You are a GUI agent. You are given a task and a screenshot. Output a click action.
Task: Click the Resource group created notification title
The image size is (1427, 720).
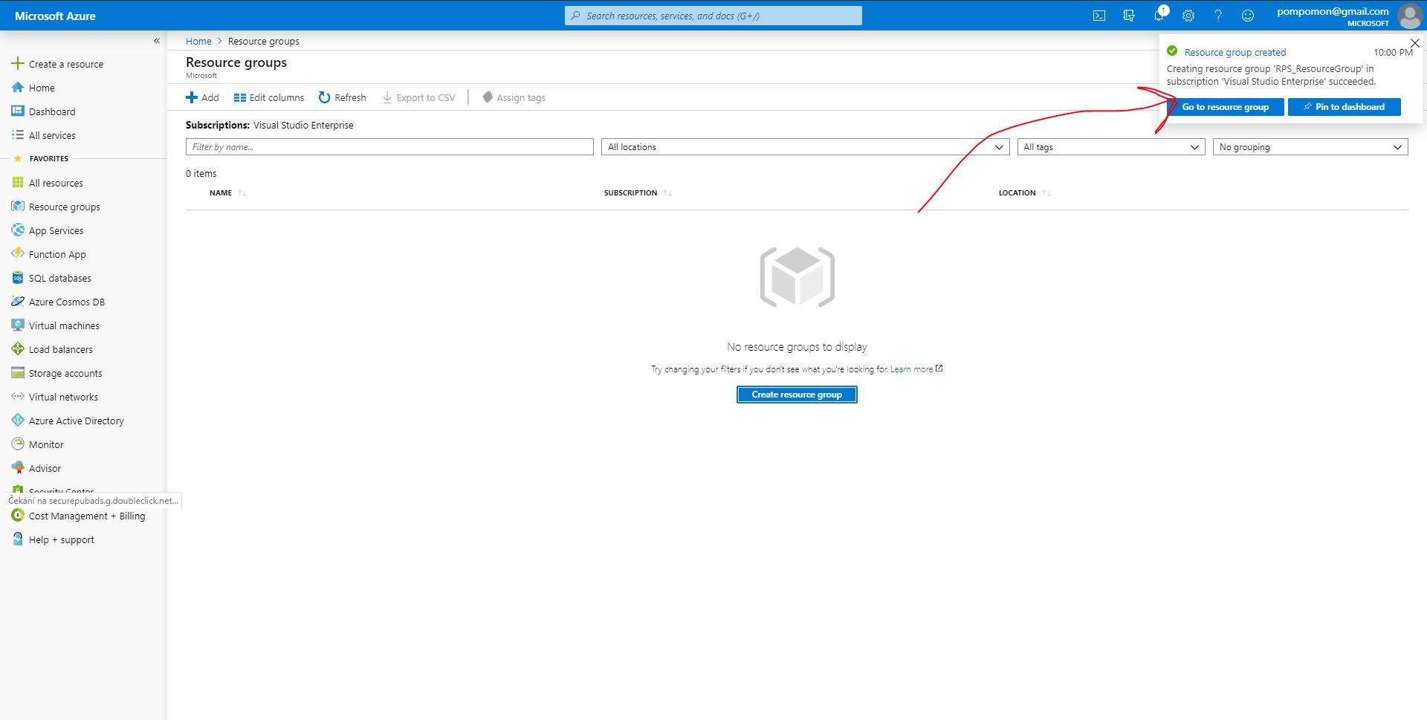[1235, 52]
